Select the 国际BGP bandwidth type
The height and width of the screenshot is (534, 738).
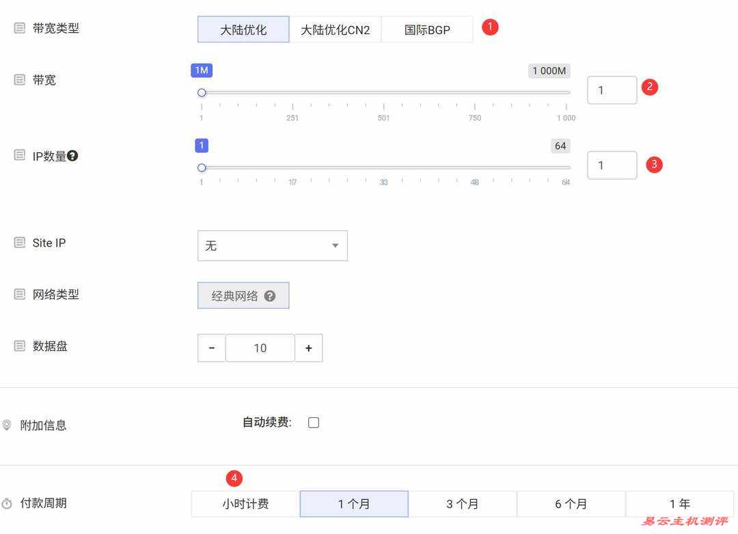pyautogui.click(x=427, y=29)
